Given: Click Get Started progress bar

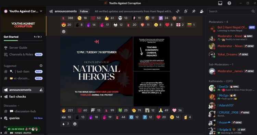Looking at the screenshot, I should click(23, 40).
